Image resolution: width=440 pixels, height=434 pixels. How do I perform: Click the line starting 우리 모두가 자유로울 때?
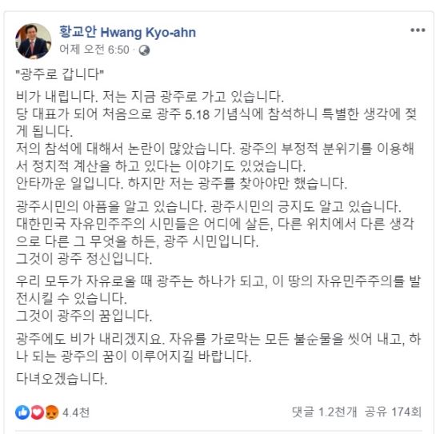point(218,281)
